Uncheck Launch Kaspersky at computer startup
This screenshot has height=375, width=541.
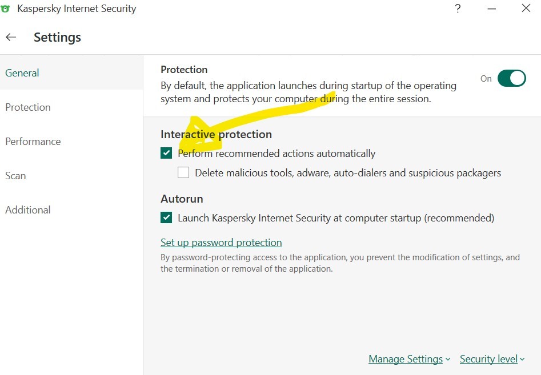point(166,217)
